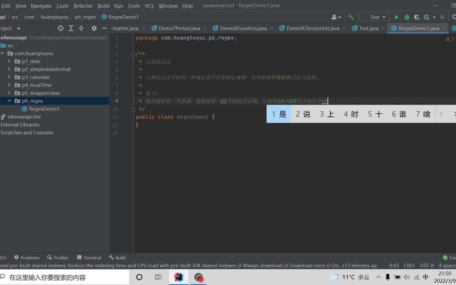Expand p2_simpledateformat package
This screenshot has height=285, width=456.
point(9,69)
